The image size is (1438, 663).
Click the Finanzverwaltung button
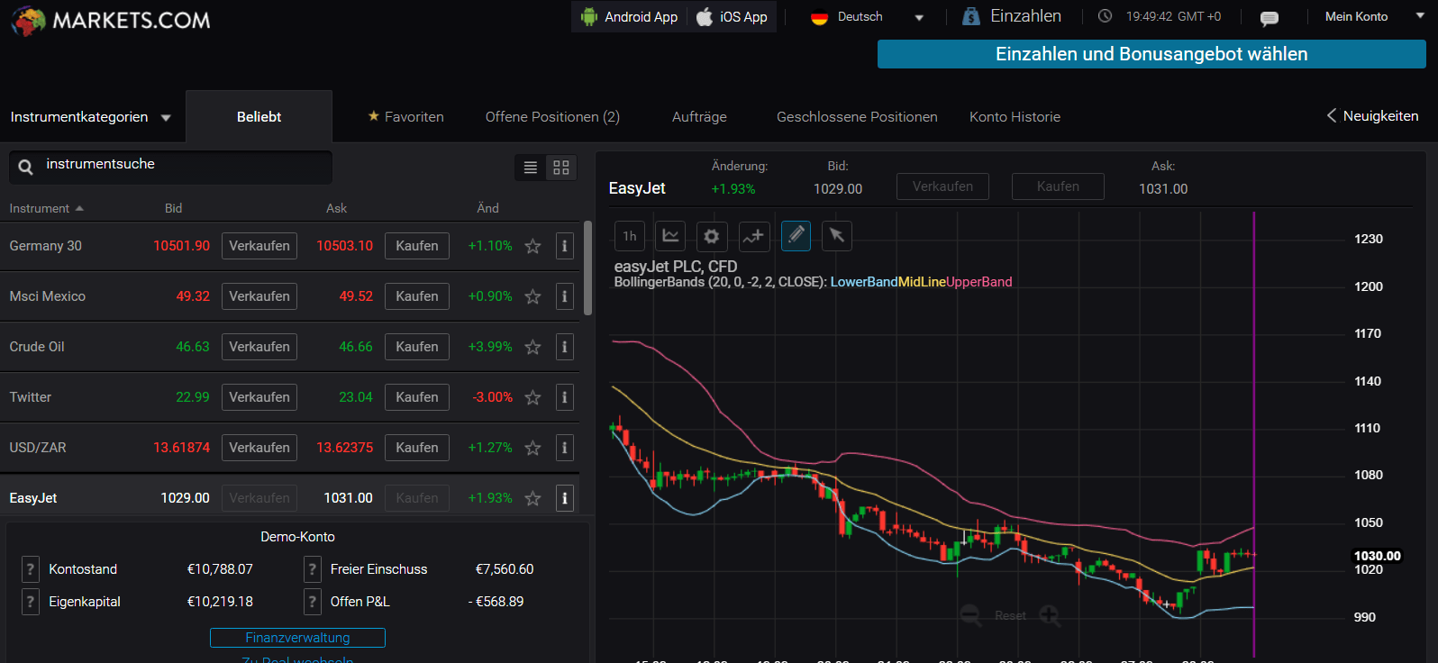297,638
